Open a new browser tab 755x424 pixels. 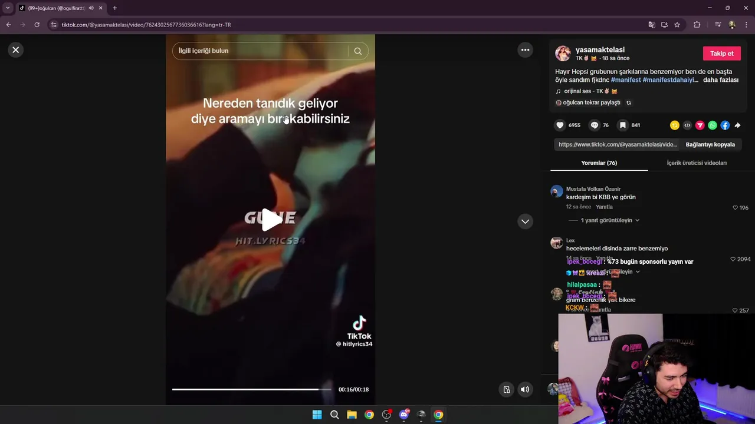point(114,8)
